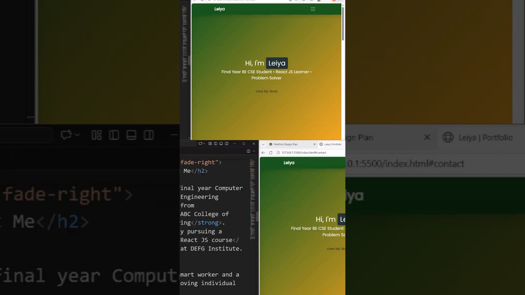Click the code line 'at DEFG Institute.'
This screenshot has width=525, height=295.
(x=211, y=248)
